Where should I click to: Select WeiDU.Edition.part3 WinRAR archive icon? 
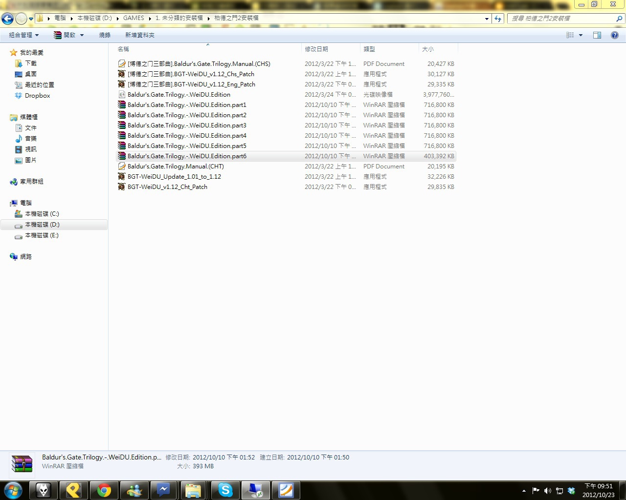pyautogui.click(x=122, y=125)
